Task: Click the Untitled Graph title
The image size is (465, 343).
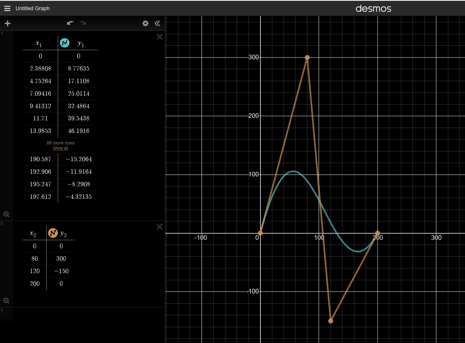Action: [32, 8]
